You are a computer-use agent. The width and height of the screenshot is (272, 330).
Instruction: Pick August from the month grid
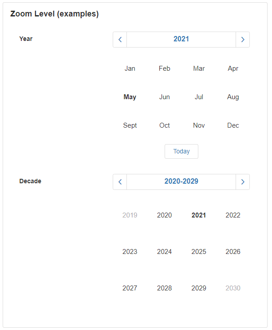click(x=233, y=97)
